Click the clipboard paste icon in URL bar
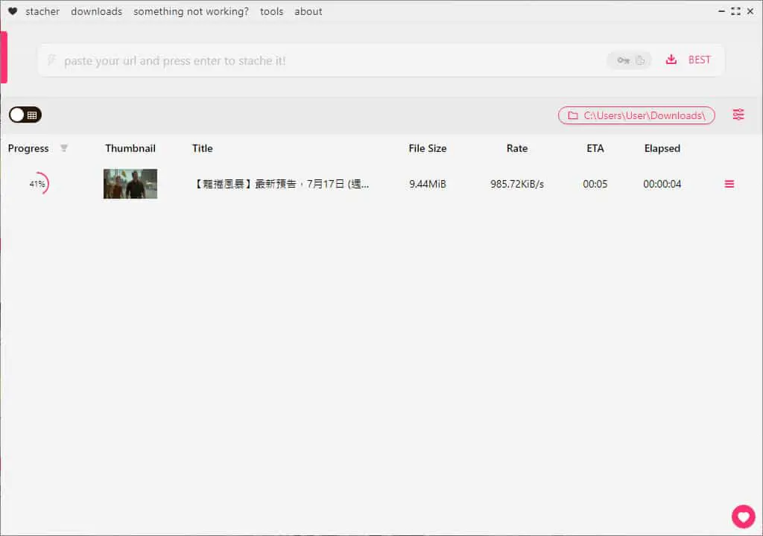Viewport: 763px width, 536px height. coord(640,60)
